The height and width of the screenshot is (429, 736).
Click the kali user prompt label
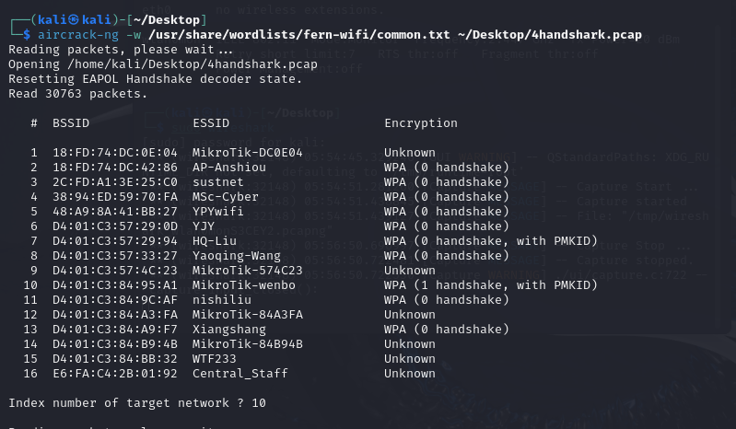75,19
